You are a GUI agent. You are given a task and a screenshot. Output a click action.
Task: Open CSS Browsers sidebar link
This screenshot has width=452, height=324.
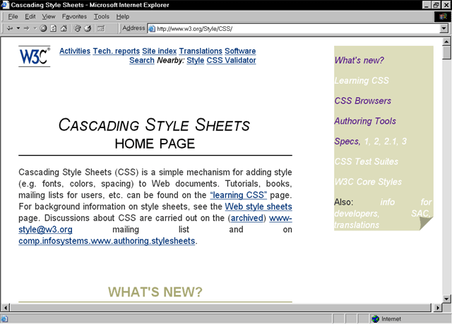[362, 101]
